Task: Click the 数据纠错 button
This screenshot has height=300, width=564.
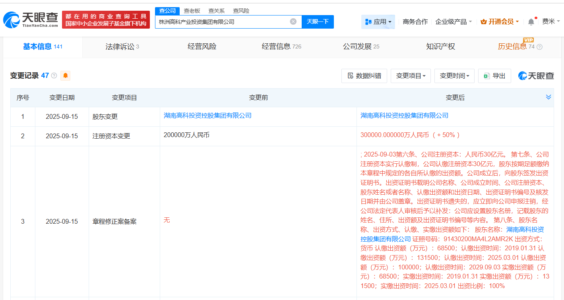Action: [364, 75]
